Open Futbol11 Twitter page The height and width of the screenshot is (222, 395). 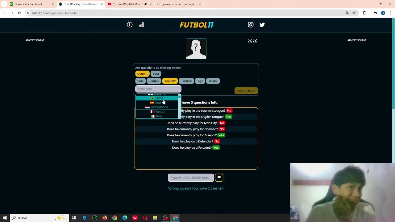[262, 25]
